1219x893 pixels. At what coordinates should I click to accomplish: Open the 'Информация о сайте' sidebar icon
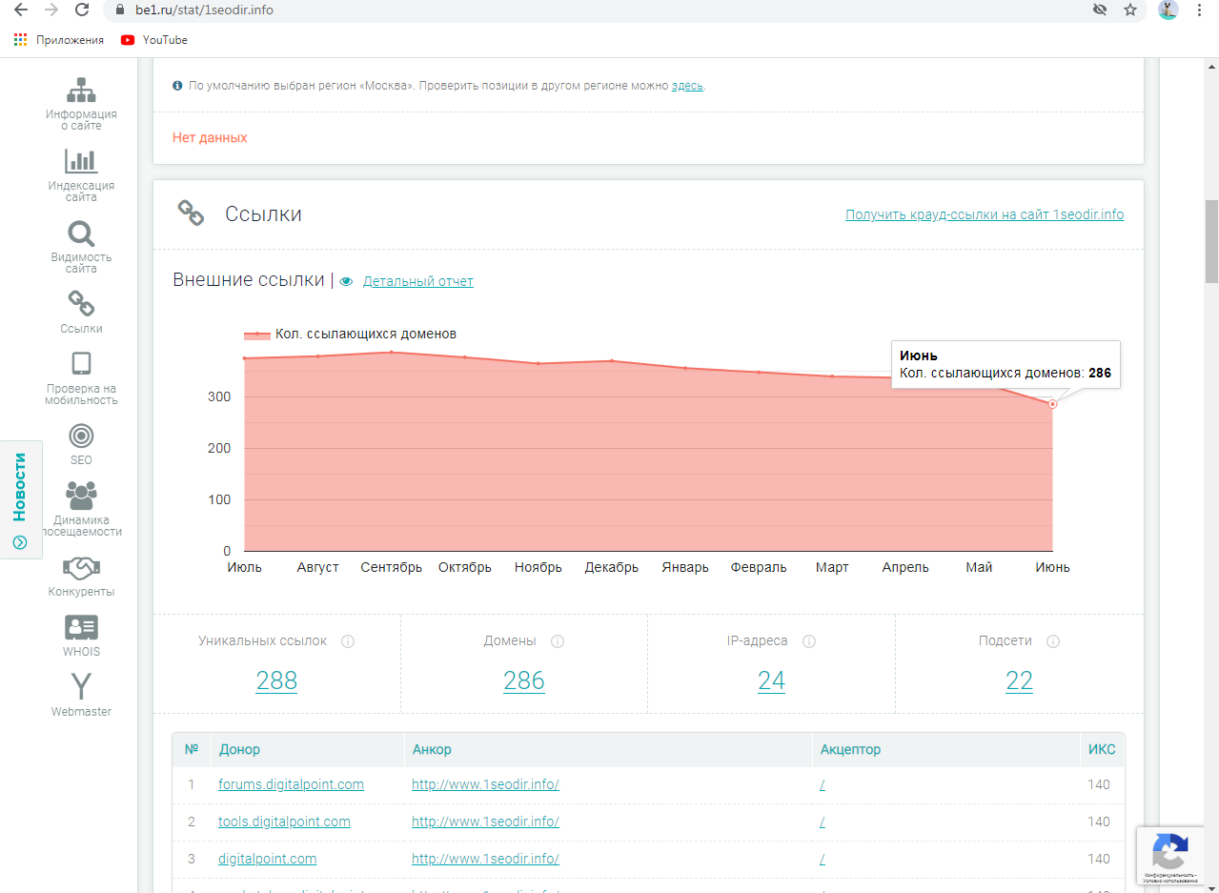click(x=81, y=91)
